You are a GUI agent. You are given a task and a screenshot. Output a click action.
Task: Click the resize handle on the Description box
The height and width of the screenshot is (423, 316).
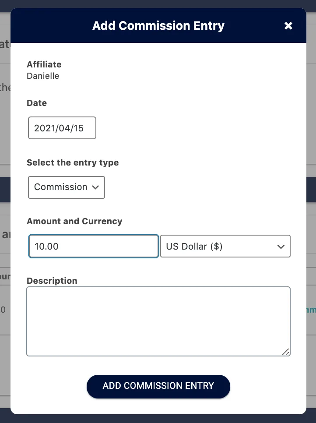(x=286, y=352)
